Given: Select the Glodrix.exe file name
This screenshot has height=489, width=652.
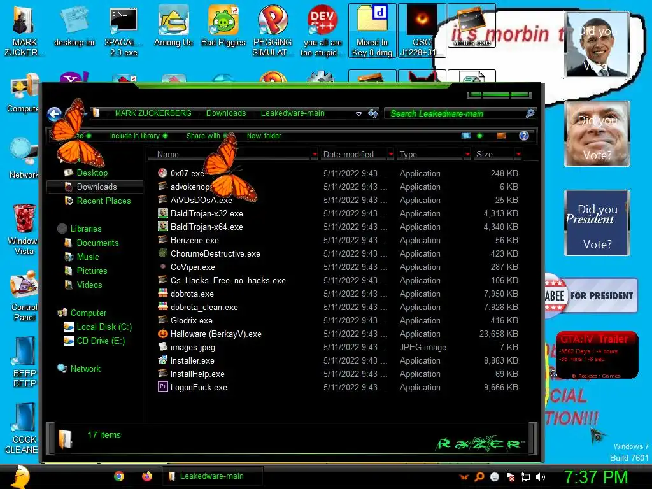Looking at the screenshot, I should pyautogui.click(x=191, y=321).
